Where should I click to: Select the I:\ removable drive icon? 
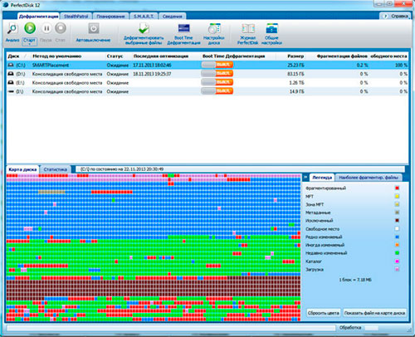point(11,91)
